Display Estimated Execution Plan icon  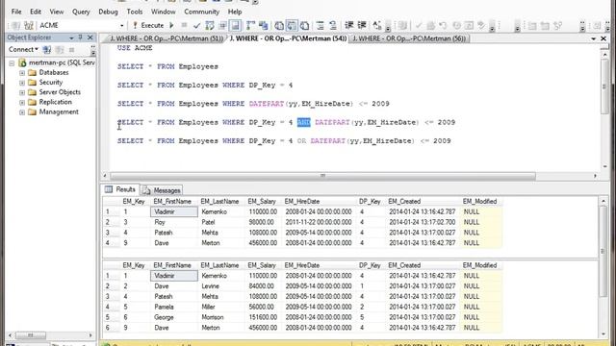click(x=210, y=26)
